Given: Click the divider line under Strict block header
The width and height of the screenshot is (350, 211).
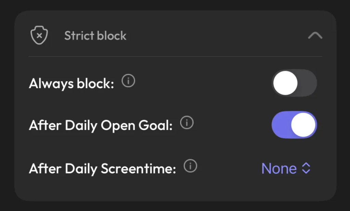Looking at the screenshot, I should coord(175,56).
